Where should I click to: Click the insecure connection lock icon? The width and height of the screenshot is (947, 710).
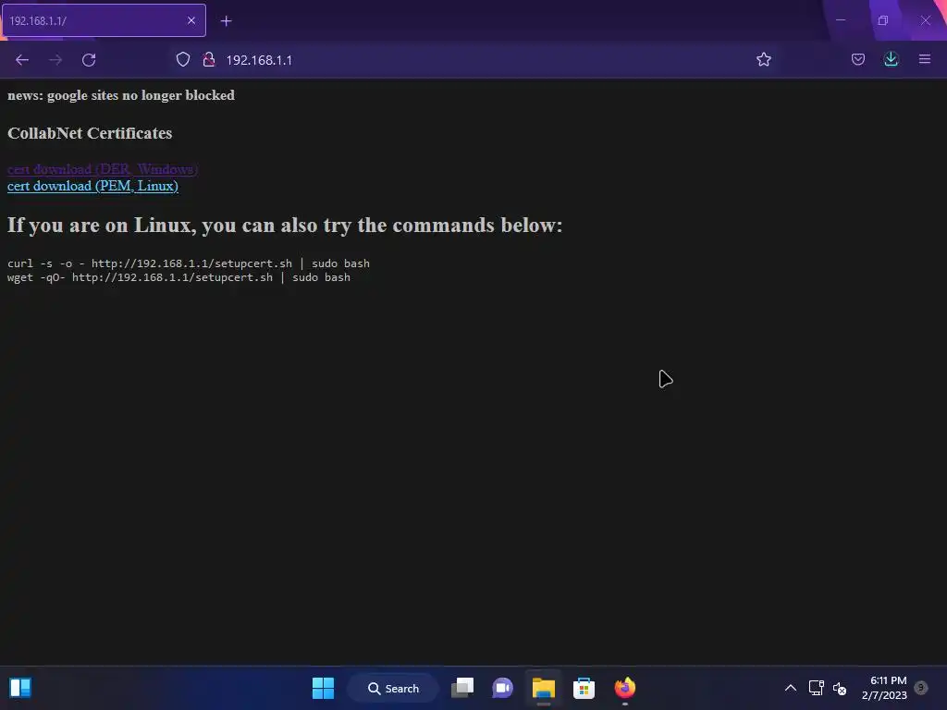(x=209, y=59)
